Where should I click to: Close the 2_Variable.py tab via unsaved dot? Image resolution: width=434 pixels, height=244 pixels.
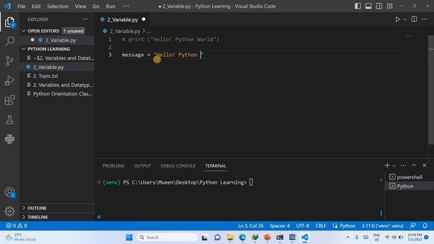click(143, 20)
